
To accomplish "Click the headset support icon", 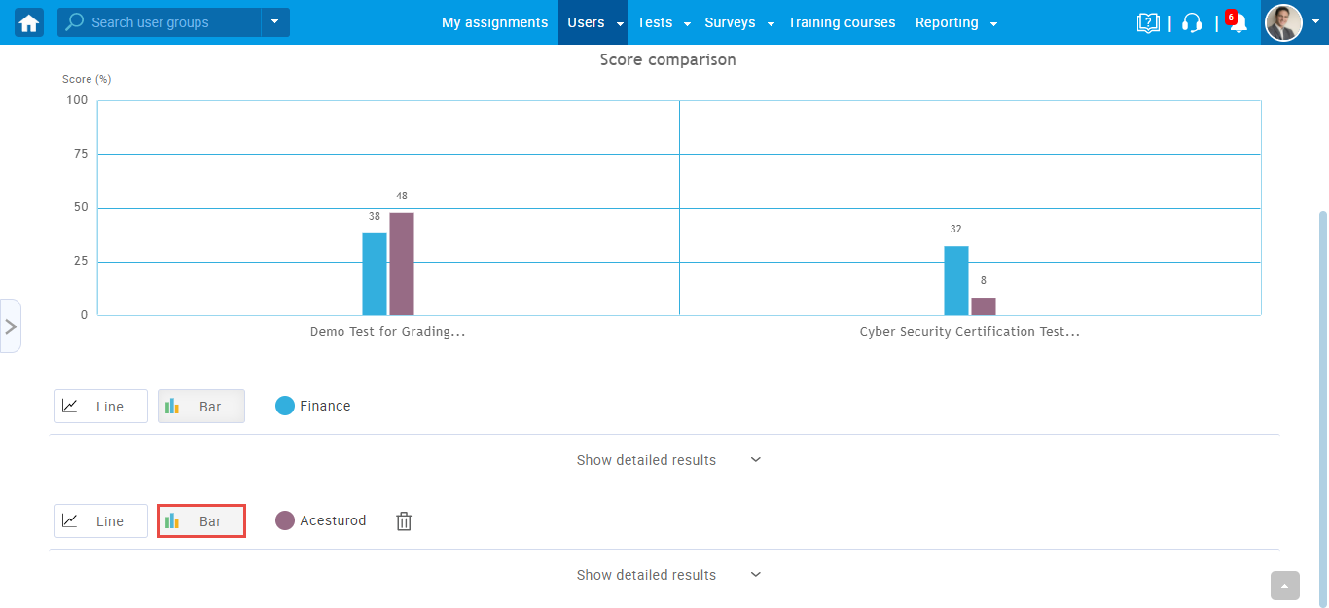I will point(1192,22).
